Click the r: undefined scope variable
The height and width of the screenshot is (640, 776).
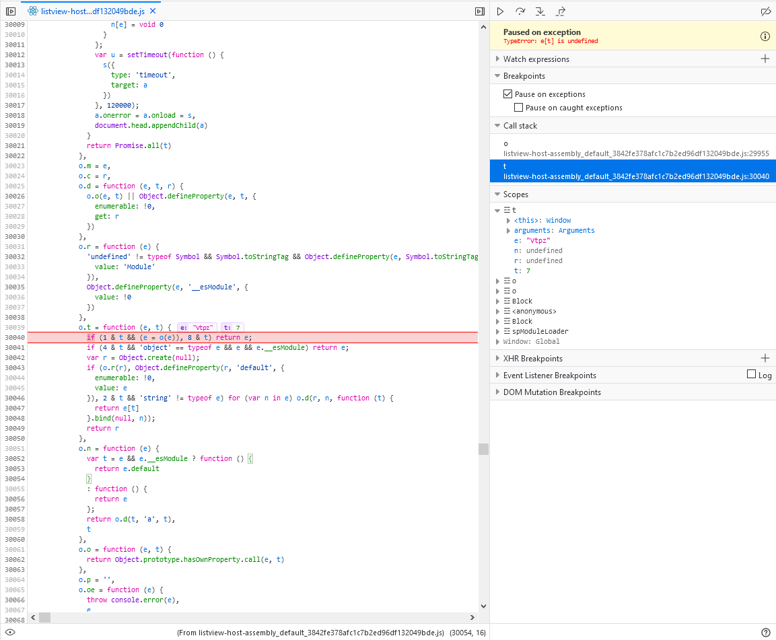tap(538, 260)
